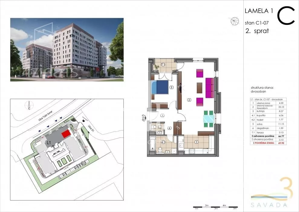Select the red highlighted unit on site plan

66,134
